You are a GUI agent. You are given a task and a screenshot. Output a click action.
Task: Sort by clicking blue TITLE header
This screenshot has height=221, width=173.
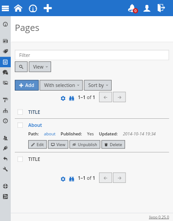pos(34,112)
